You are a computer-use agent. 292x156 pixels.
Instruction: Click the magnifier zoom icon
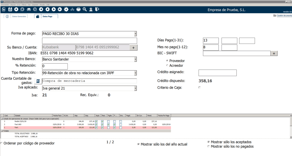point(85,9)
